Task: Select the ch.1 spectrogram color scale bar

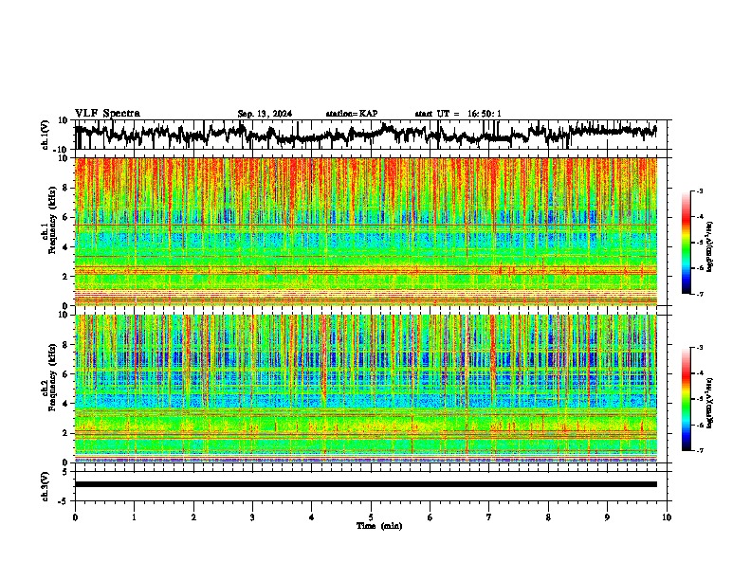Action: tap(686, 243)
